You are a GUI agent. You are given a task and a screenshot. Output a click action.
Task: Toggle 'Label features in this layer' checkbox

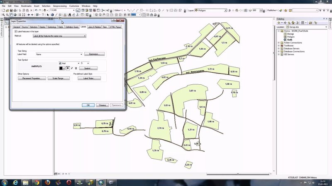coord(16,31)
